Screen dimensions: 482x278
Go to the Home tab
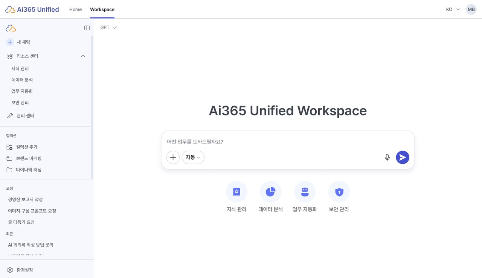point(75,9)
